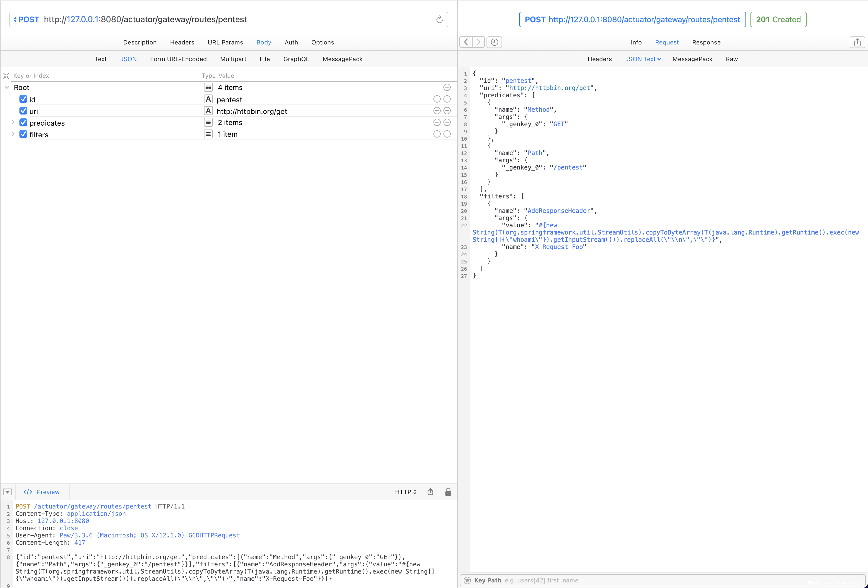Go back to previous exchange arrow
This screenshot has width=868, height=588.
pos(466,42)
